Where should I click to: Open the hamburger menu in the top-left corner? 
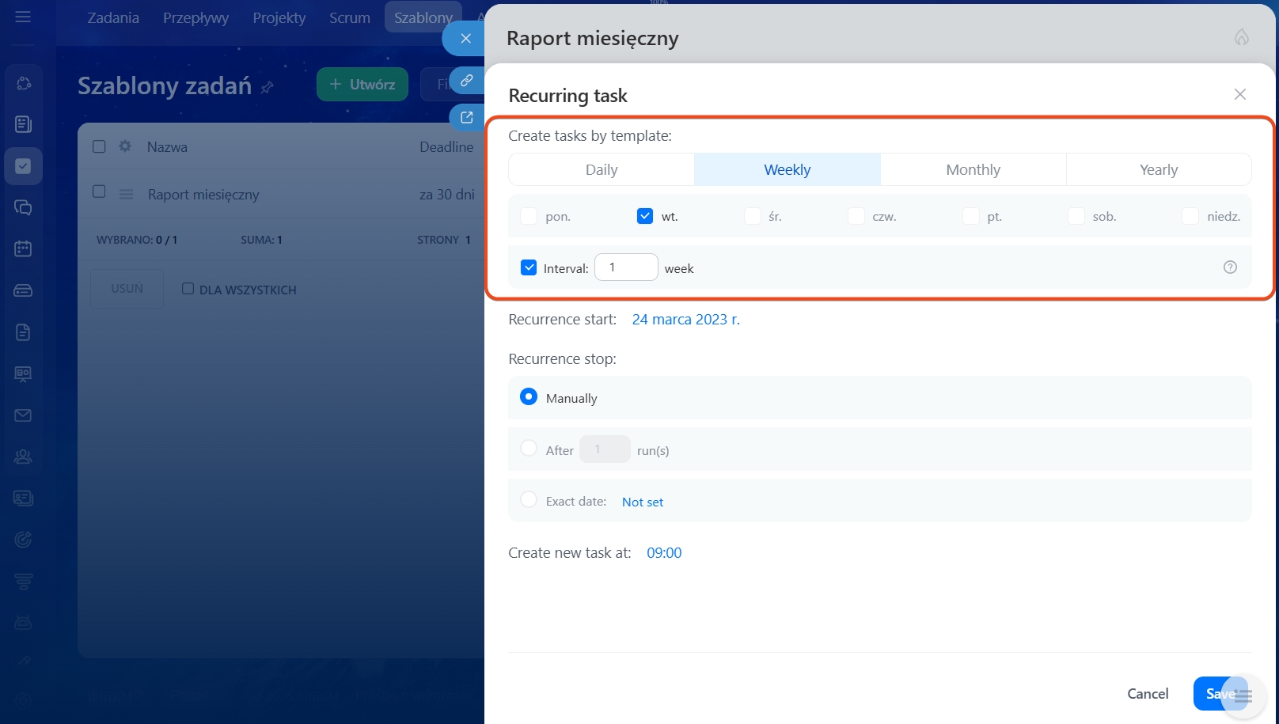tap(23, 17)
